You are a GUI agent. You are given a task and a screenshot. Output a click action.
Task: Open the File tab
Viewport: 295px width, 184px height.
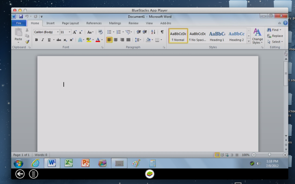coord(19,23)
